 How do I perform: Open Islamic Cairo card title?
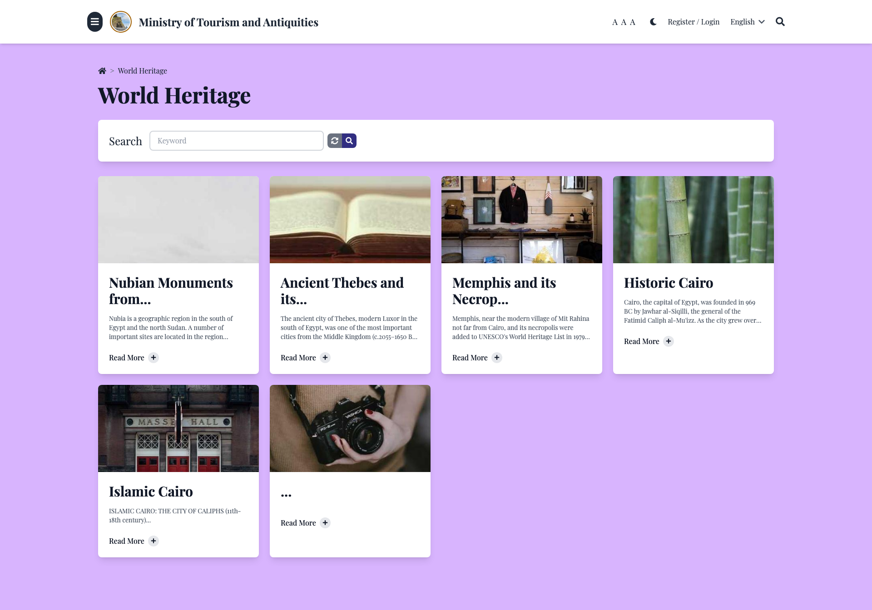[151, 492]
